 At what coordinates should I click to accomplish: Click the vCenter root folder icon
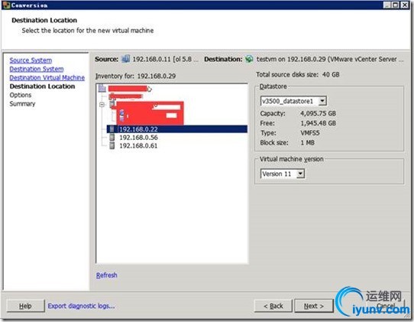click(102, 88)
